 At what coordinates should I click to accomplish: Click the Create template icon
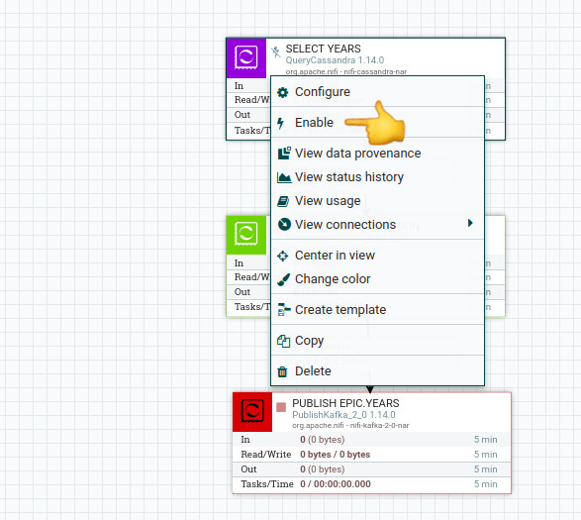(284, 310)
